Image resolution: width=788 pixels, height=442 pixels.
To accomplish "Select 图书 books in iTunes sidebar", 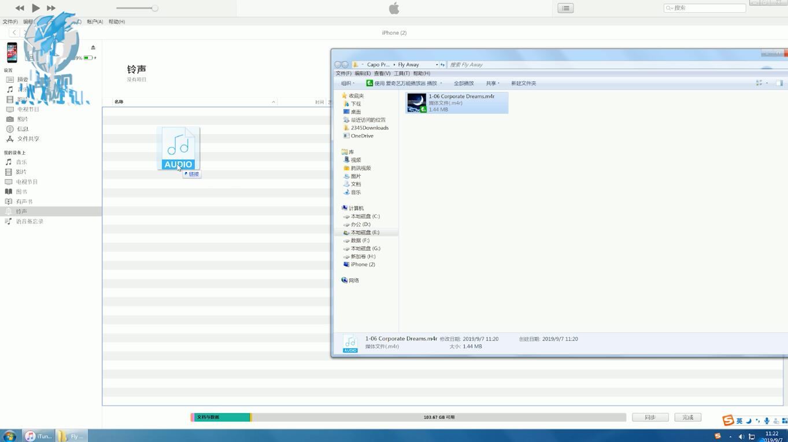I will click(21, 192).
